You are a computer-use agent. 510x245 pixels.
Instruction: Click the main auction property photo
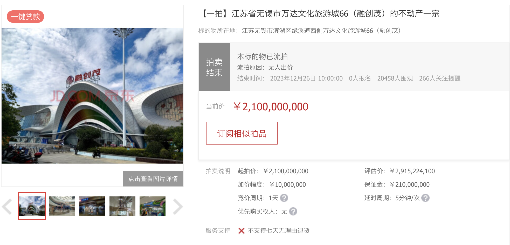(92, 96)
